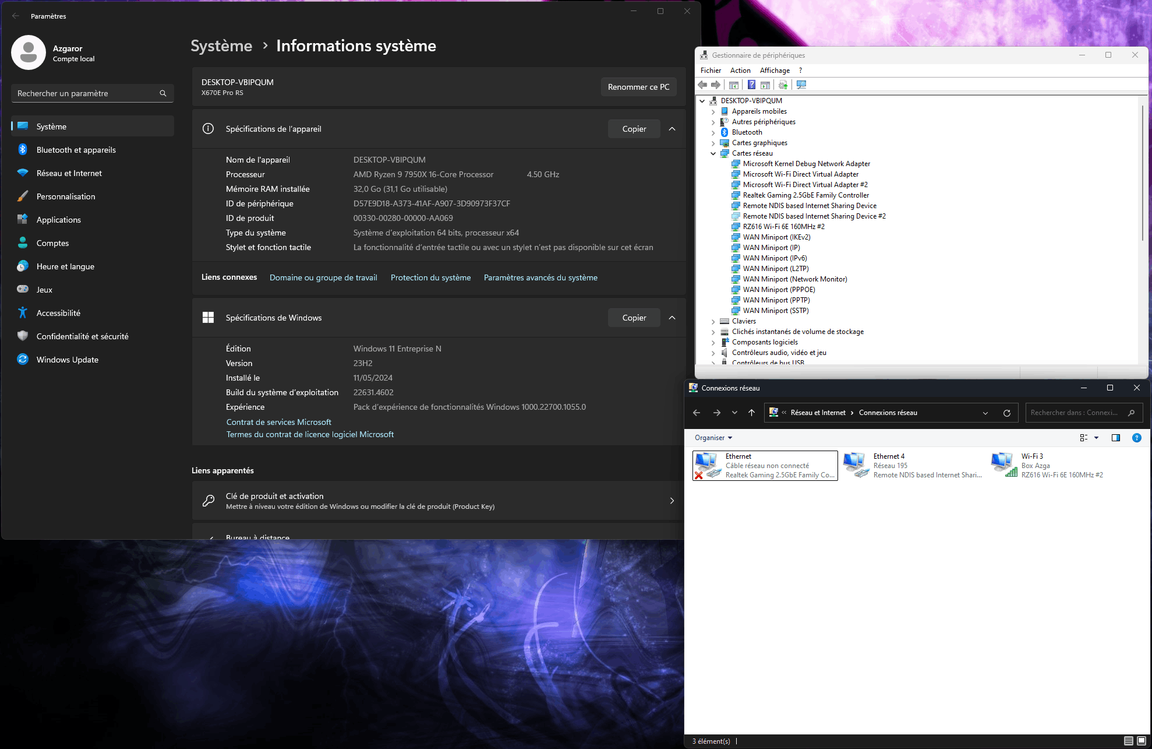The width and height of the screenshot is (1152, 749).
Task: Show the preview pane in Connexions réseau
Action: tap(1116, 438)
